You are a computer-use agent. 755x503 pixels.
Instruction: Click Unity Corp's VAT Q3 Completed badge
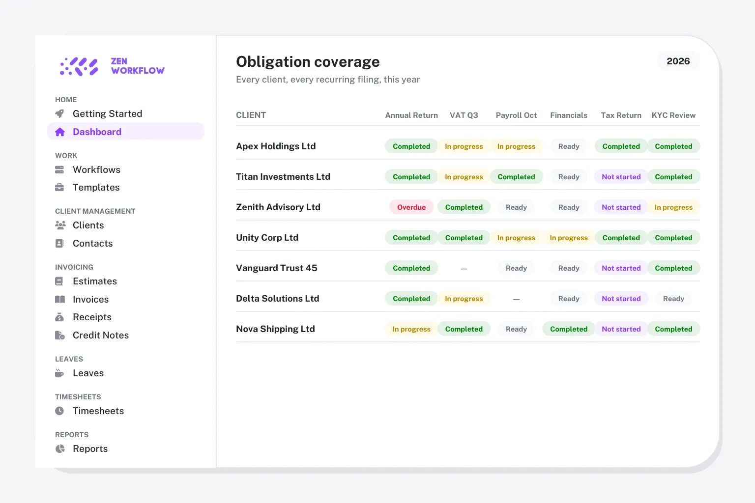pyautogui.click(x=464, y=237)
